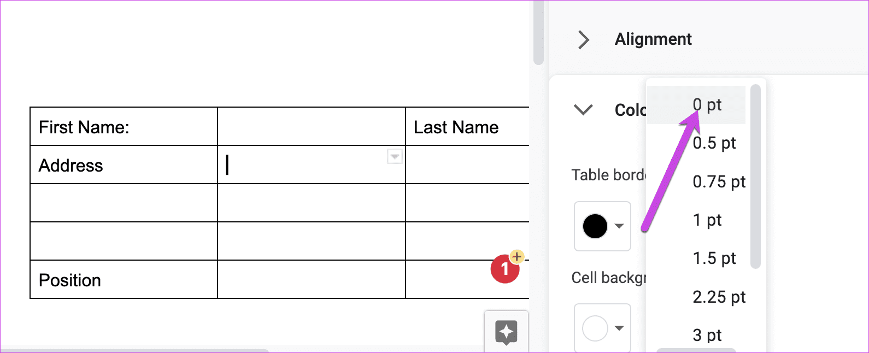
Task: Select 0 pt border width
Action: coord(696,105)
